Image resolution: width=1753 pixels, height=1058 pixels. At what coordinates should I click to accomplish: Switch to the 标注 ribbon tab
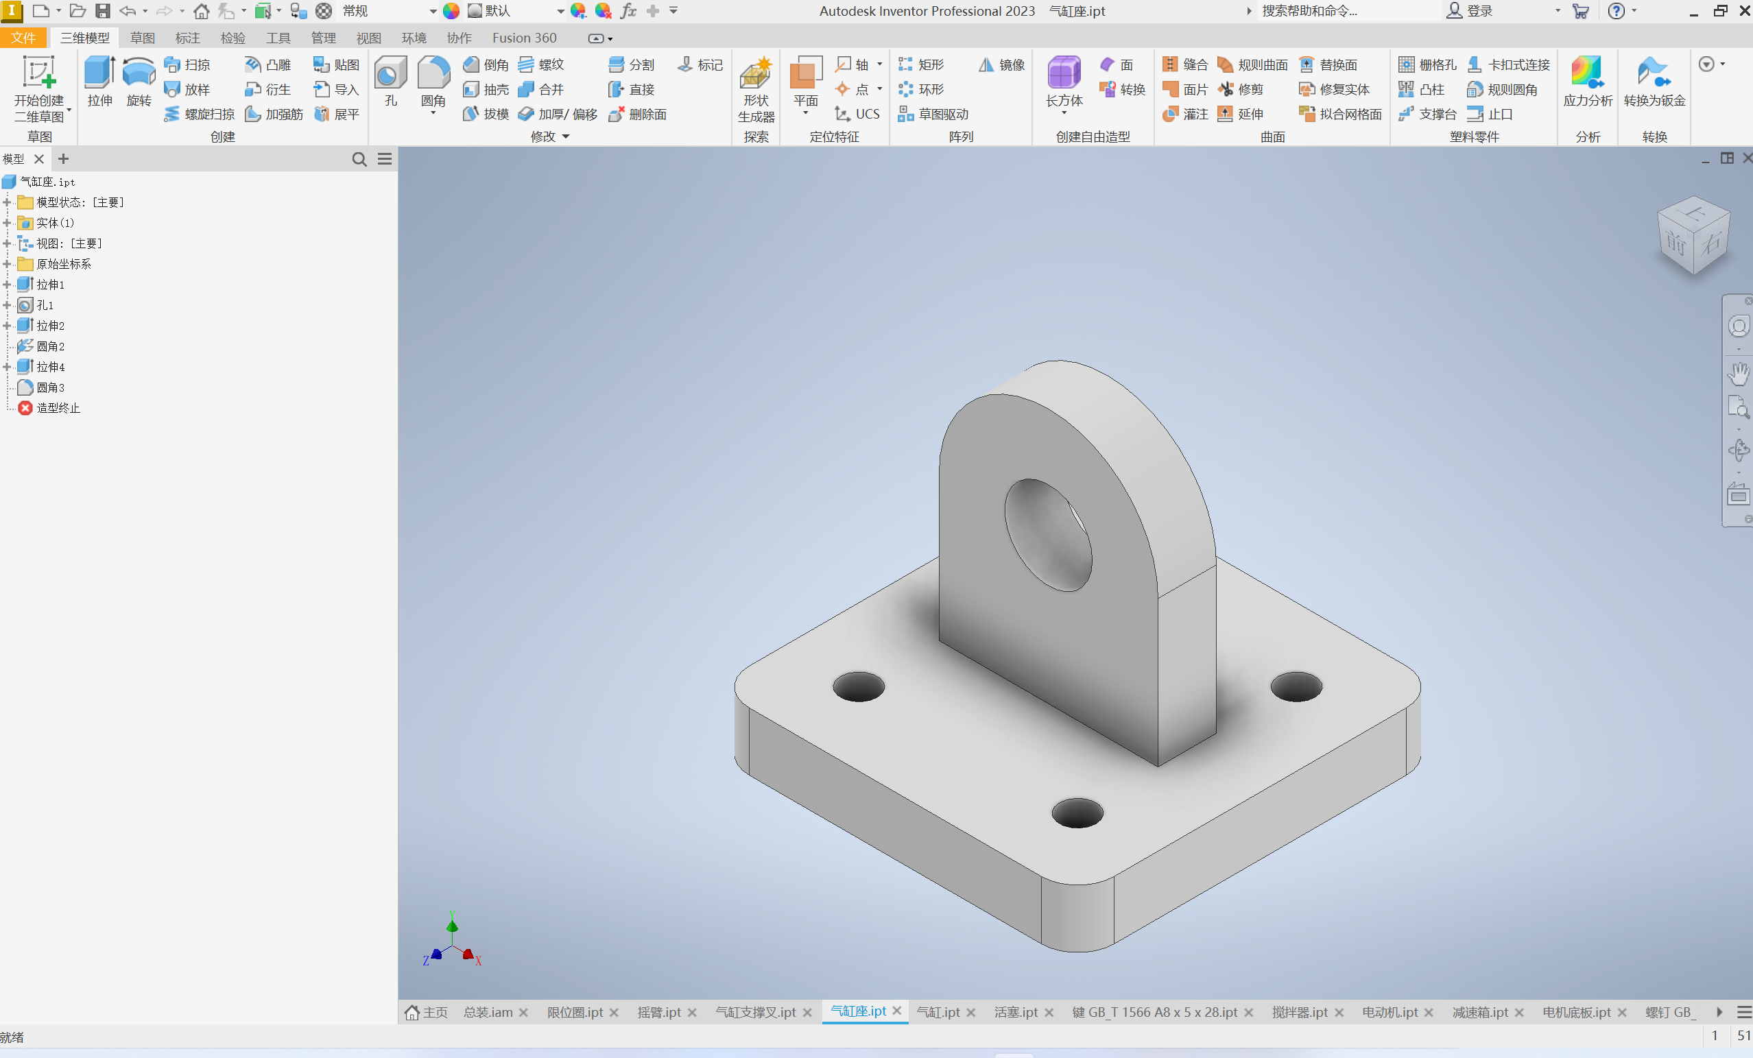[x=188, y=38]
